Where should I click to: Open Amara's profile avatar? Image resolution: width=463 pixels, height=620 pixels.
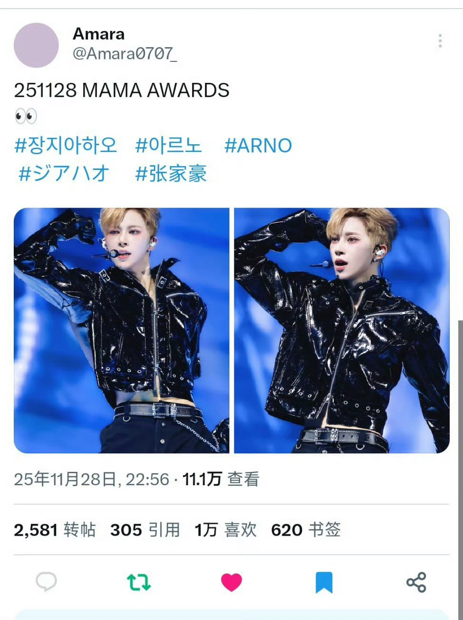36,45
